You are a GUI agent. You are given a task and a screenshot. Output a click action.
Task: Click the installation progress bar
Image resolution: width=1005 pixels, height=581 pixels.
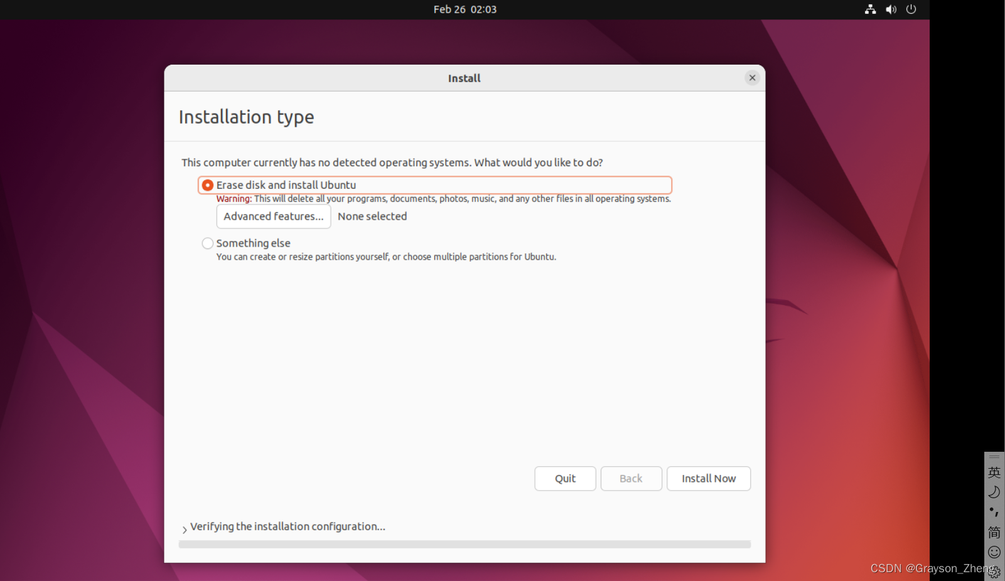coord(465,545)
